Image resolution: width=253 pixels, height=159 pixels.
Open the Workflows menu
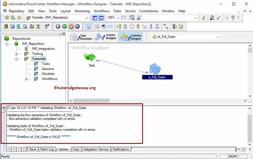pos(102,11)
